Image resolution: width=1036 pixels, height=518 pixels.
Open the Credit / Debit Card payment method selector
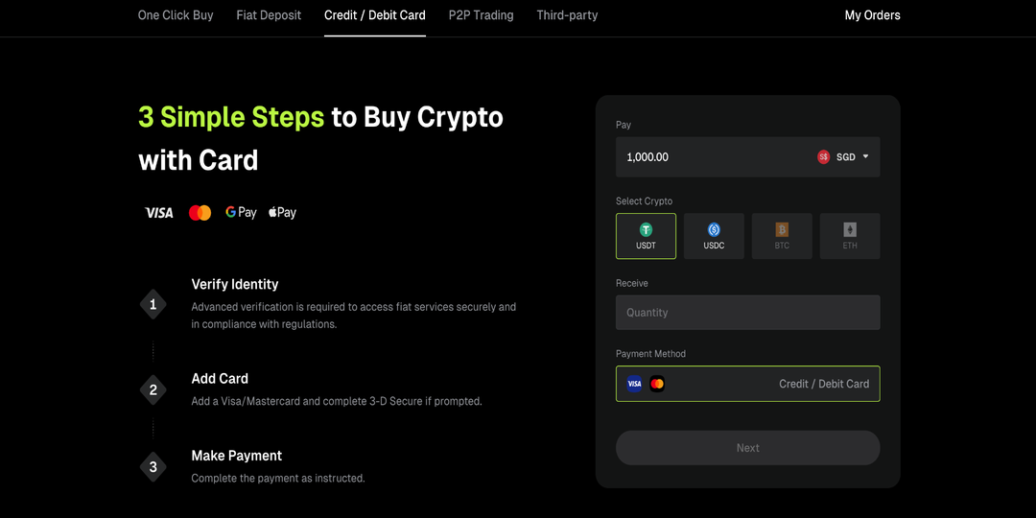[x=748, y=384]
